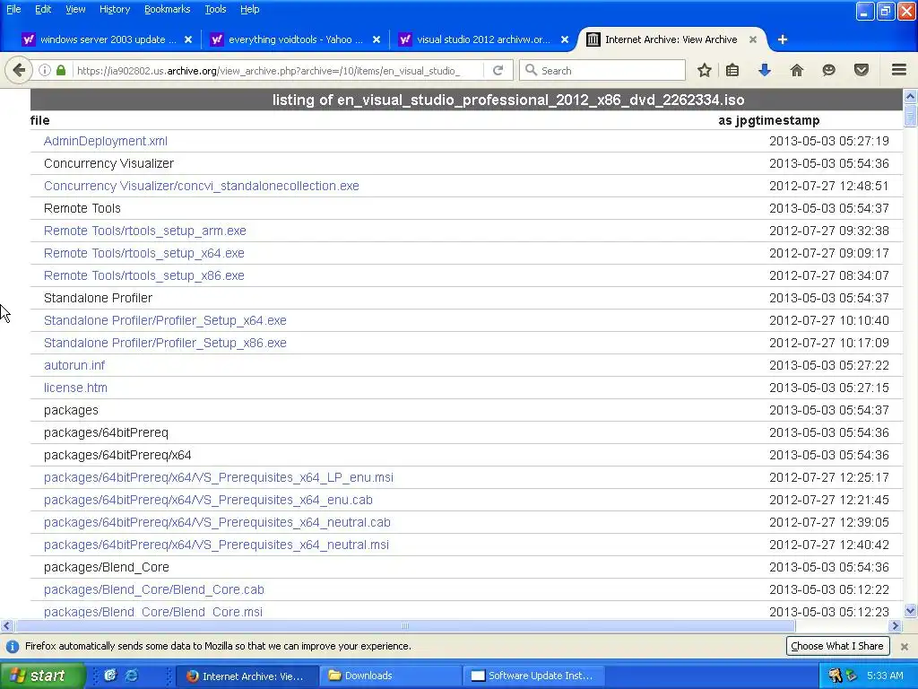Close the 'everything voidtools - Yahoo' tab
Viewport: 918px width, 689px height.
click(x=377, y=39)
